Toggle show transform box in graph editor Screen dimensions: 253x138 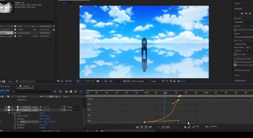(146, 127)
